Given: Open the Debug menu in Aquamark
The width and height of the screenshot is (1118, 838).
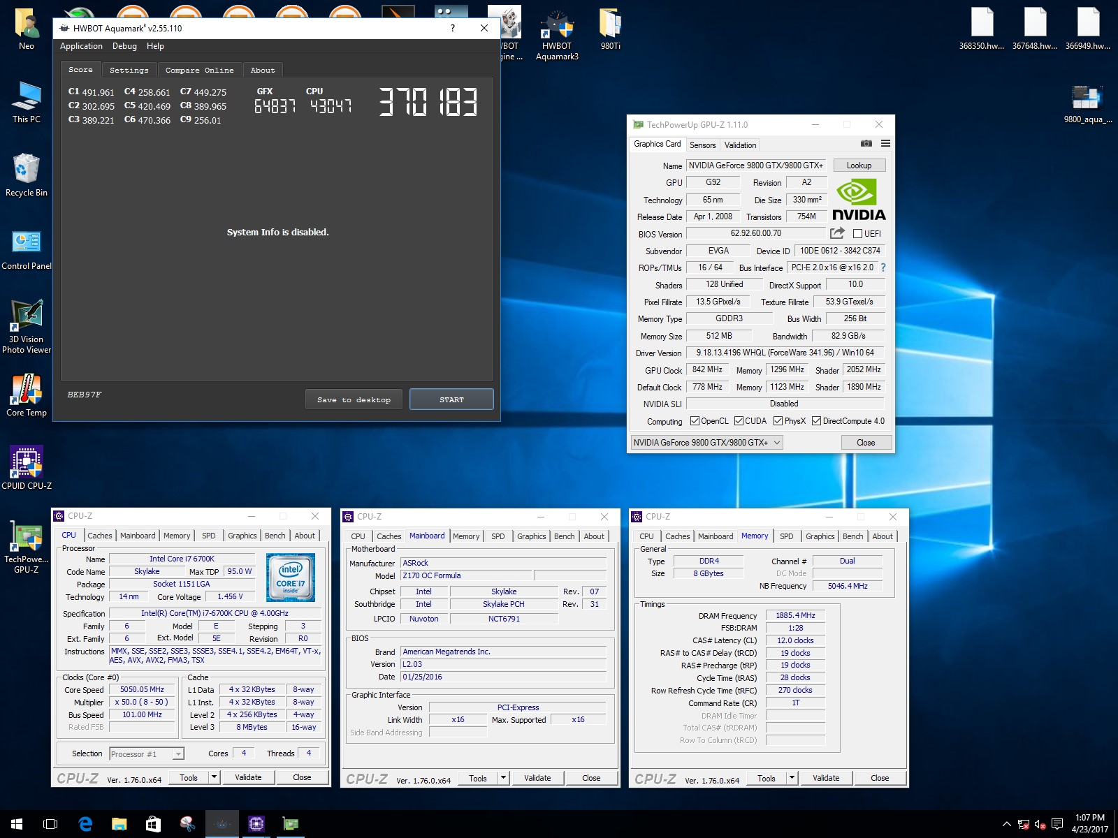Looking at the screenshot, I should (124, 46).
